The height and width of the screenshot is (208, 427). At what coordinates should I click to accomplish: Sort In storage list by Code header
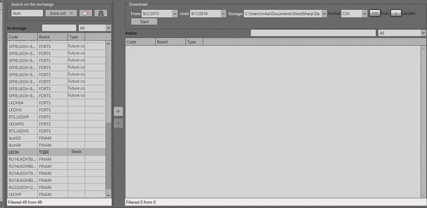(x=22, y=37)
